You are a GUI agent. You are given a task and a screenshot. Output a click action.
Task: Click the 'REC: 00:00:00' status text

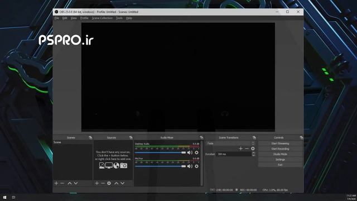click(x=248, y=190)
